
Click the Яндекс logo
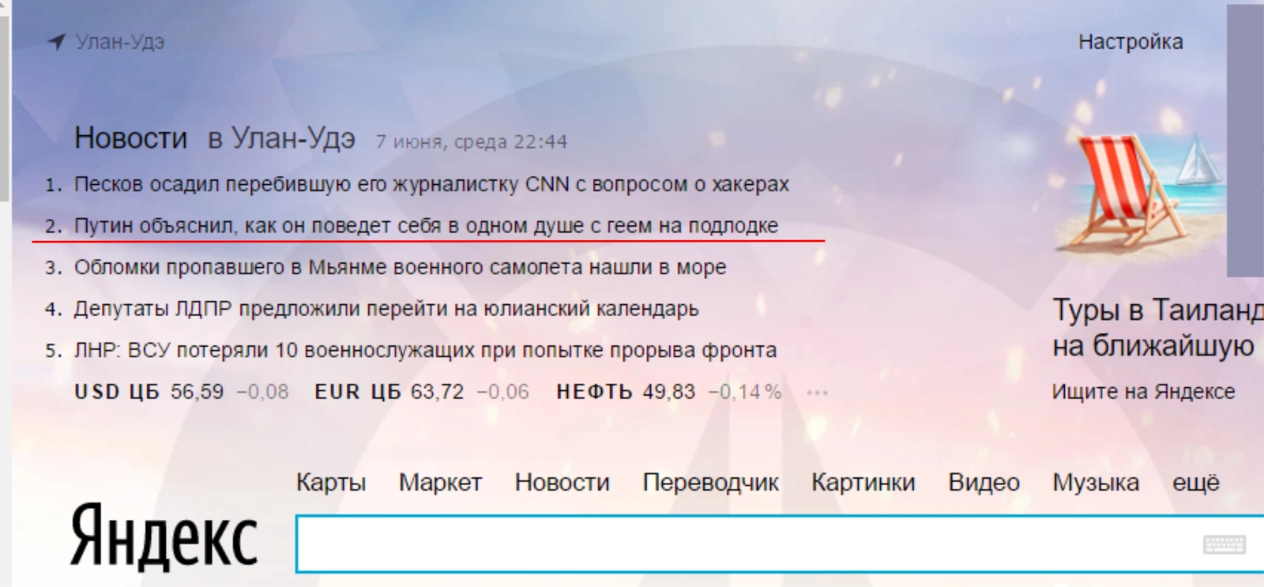(x=164, y=538)
